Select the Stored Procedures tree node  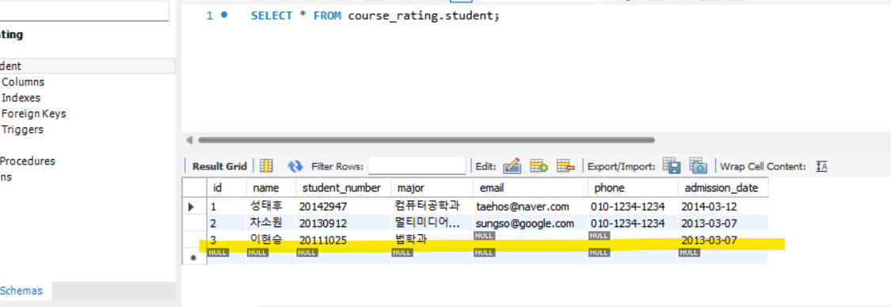click(27, 161)
